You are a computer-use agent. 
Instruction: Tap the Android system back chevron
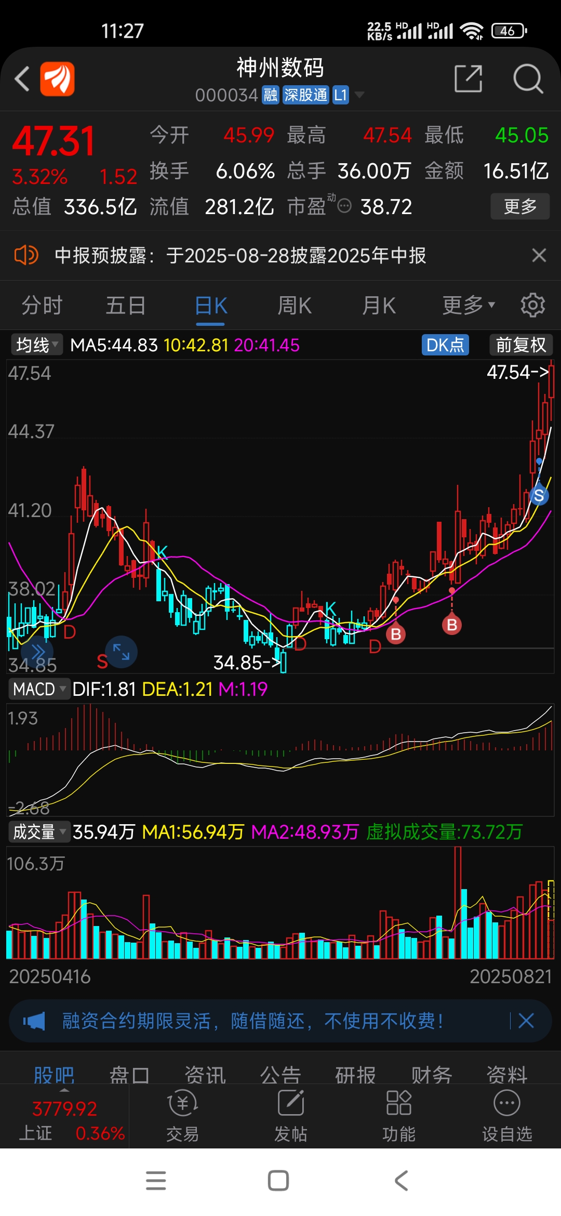click(x=401, y=1181)
